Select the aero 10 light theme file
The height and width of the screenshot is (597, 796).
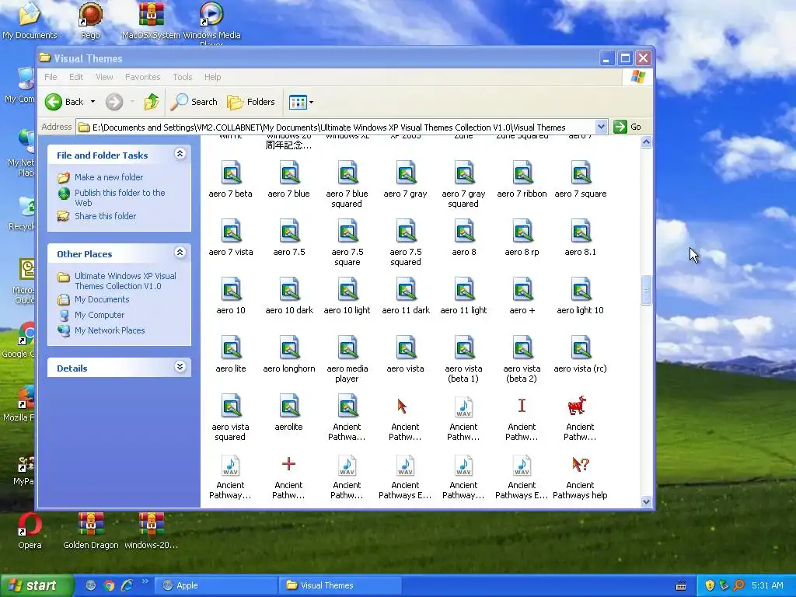(x=347, y=296)
